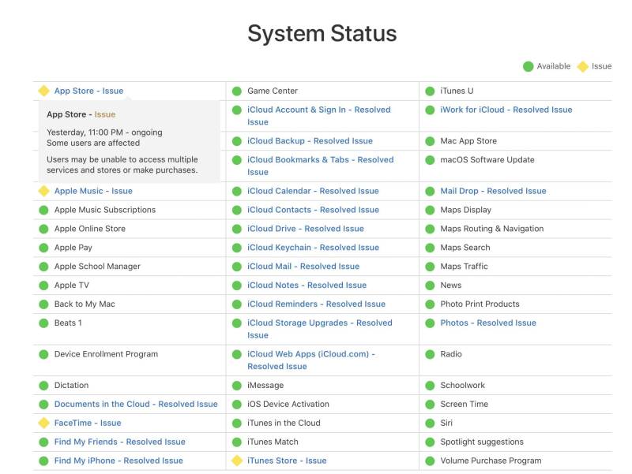Click the Maps Display entry

coord(466,210)
